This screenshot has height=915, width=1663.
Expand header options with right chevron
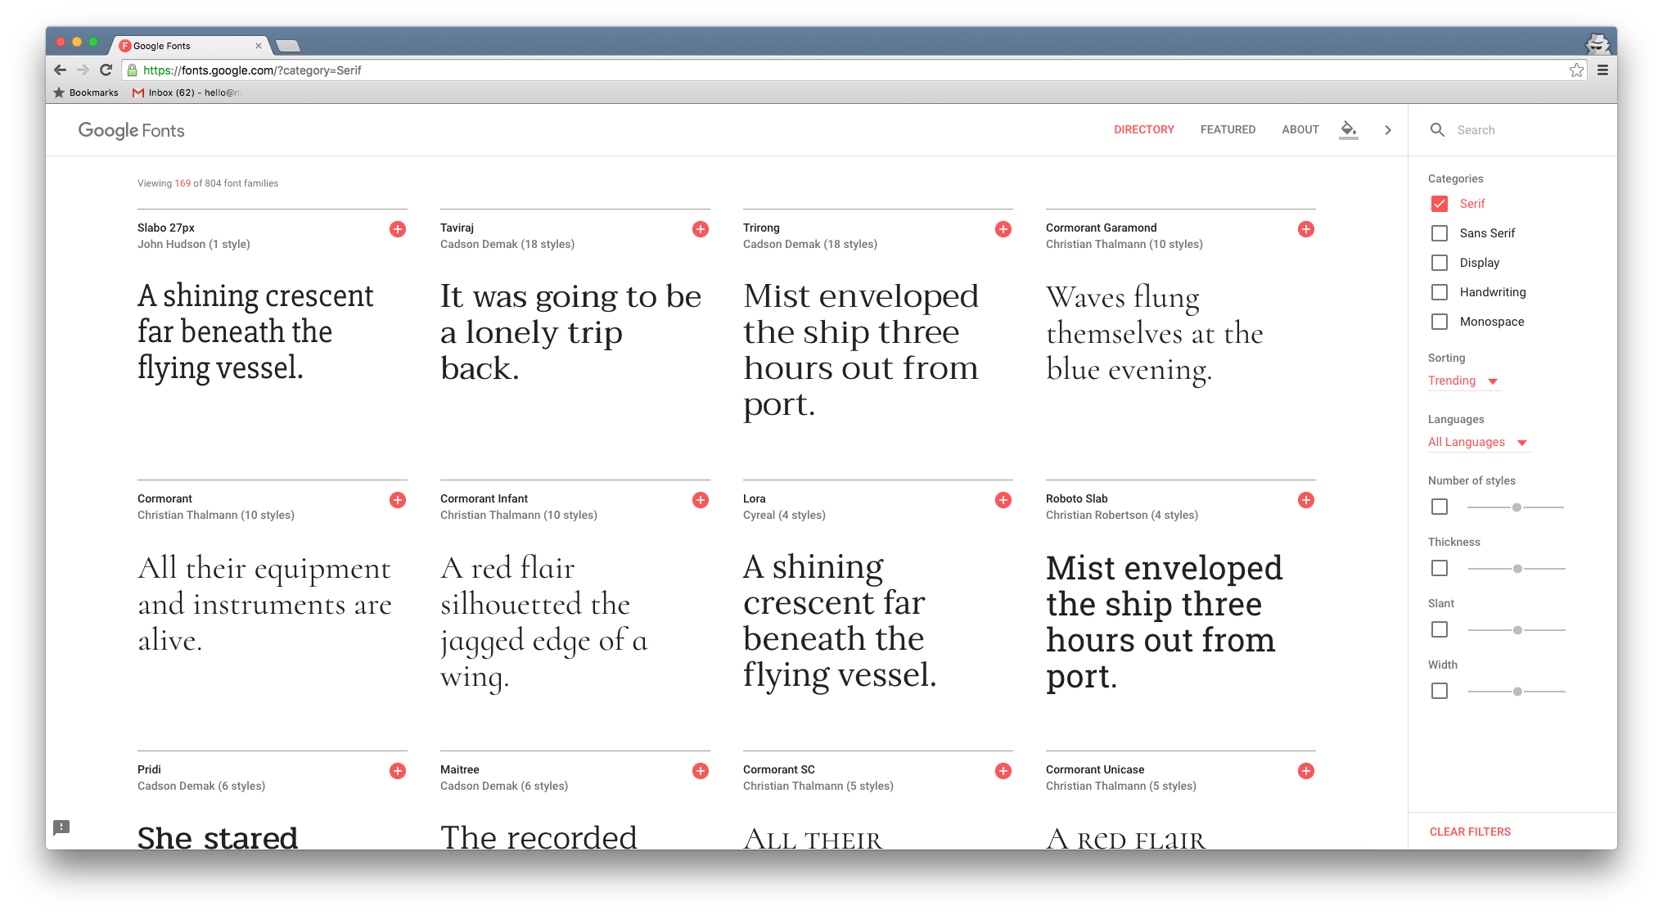click(1388, 129)
